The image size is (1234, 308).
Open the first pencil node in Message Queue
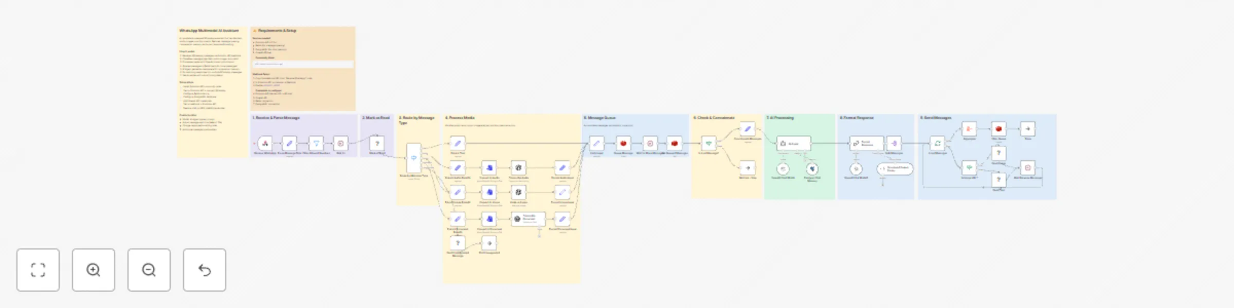(x=596, y=143)
